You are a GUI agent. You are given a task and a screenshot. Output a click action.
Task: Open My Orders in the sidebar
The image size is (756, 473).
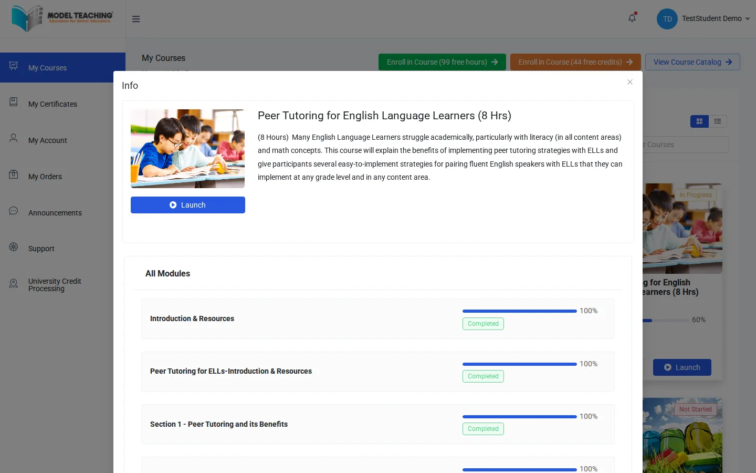pyautogui.click(x=62, y=177)
